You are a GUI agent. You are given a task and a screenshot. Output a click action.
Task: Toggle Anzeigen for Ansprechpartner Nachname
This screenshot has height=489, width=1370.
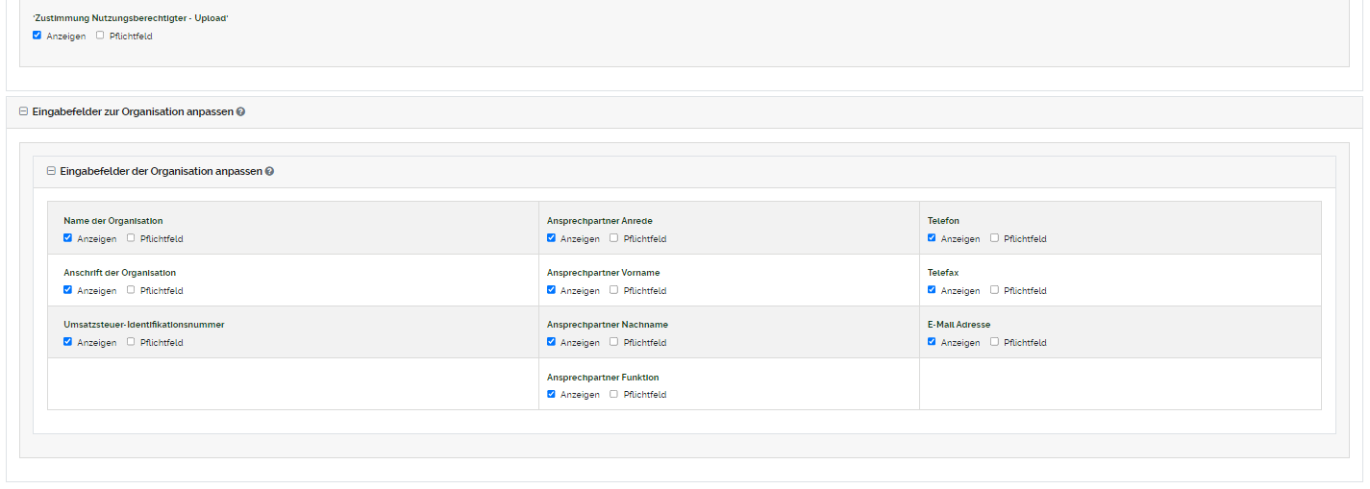pyautogui.click(x=551, y=342)
